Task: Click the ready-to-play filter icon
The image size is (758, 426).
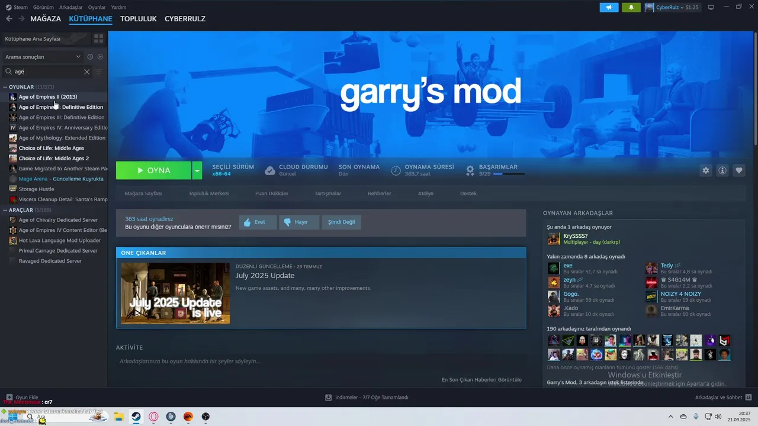Action: (x=100, y=57)
